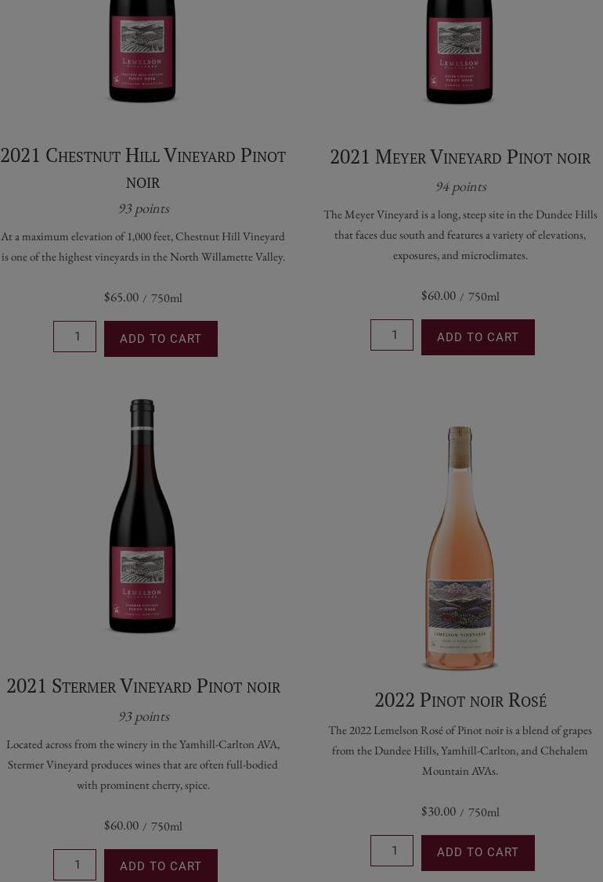Add 2022 Pinot noir Rosé to cart
This screenshot has height=882, width=603.
click(x=478, y=852)
